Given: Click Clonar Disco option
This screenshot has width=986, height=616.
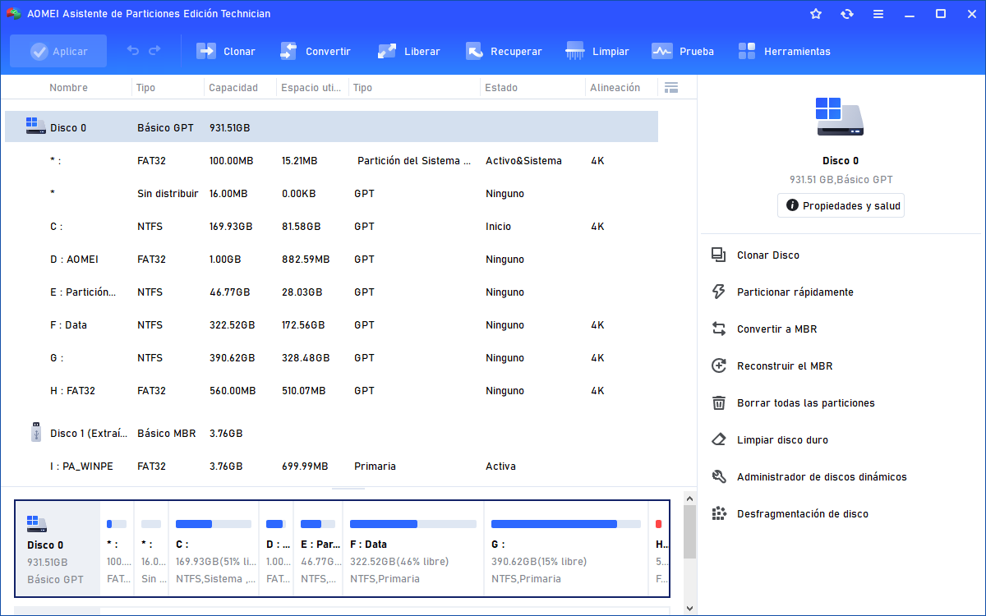Looking at the screenshot, I should coord(768,255).
